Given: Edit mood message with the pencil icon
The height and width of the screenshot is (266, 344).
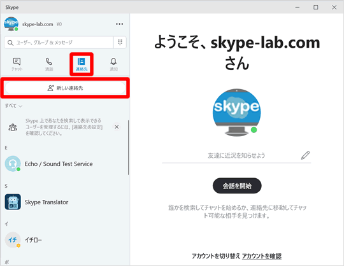Looking at the screenshot, I should [305, 155].
